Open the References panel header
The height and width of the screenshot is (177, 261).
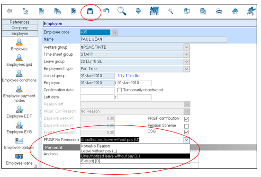[x=20, y=22]
